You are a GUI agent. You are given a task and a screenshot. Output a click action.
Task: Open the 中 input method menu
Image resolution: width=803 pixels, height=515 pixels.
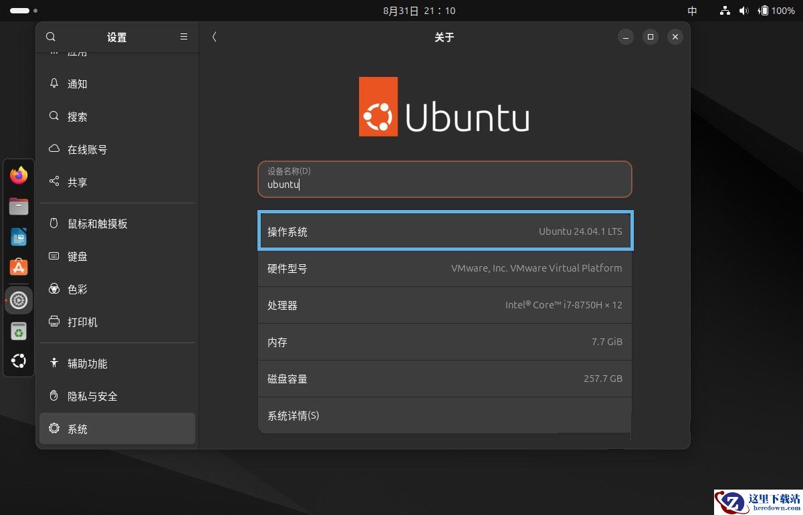pyautogui.click(x=693, y=11)
